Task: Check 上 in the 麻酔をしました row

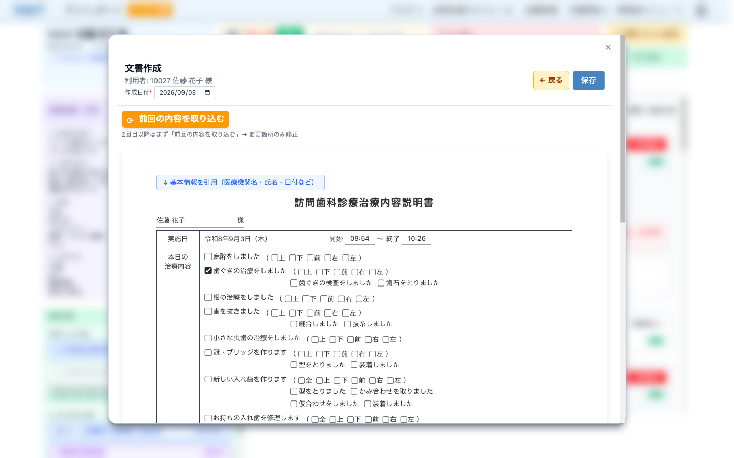Action: click(x=275, y=258)
